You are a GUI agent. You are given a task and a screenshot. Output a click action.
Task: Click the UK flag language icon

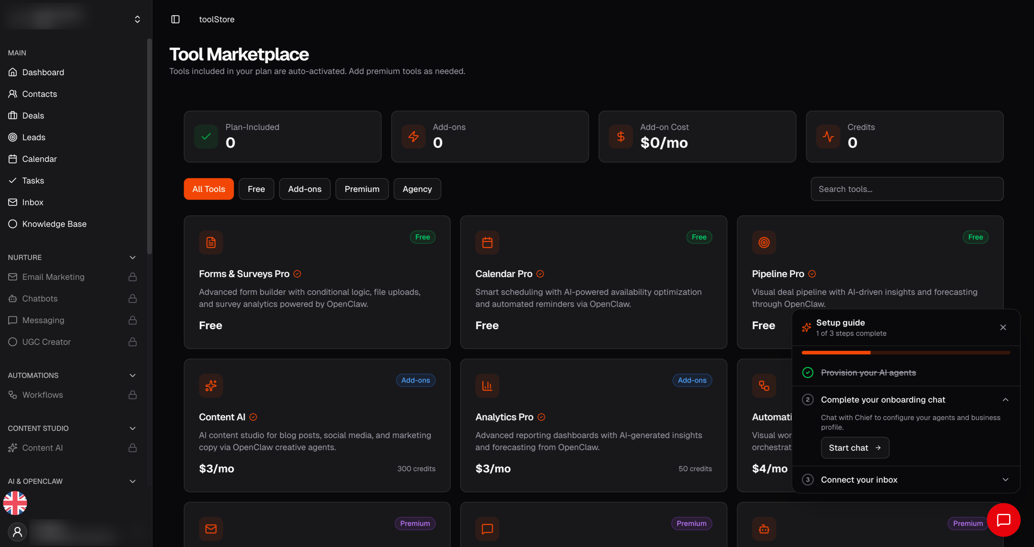tap(15, 503)
